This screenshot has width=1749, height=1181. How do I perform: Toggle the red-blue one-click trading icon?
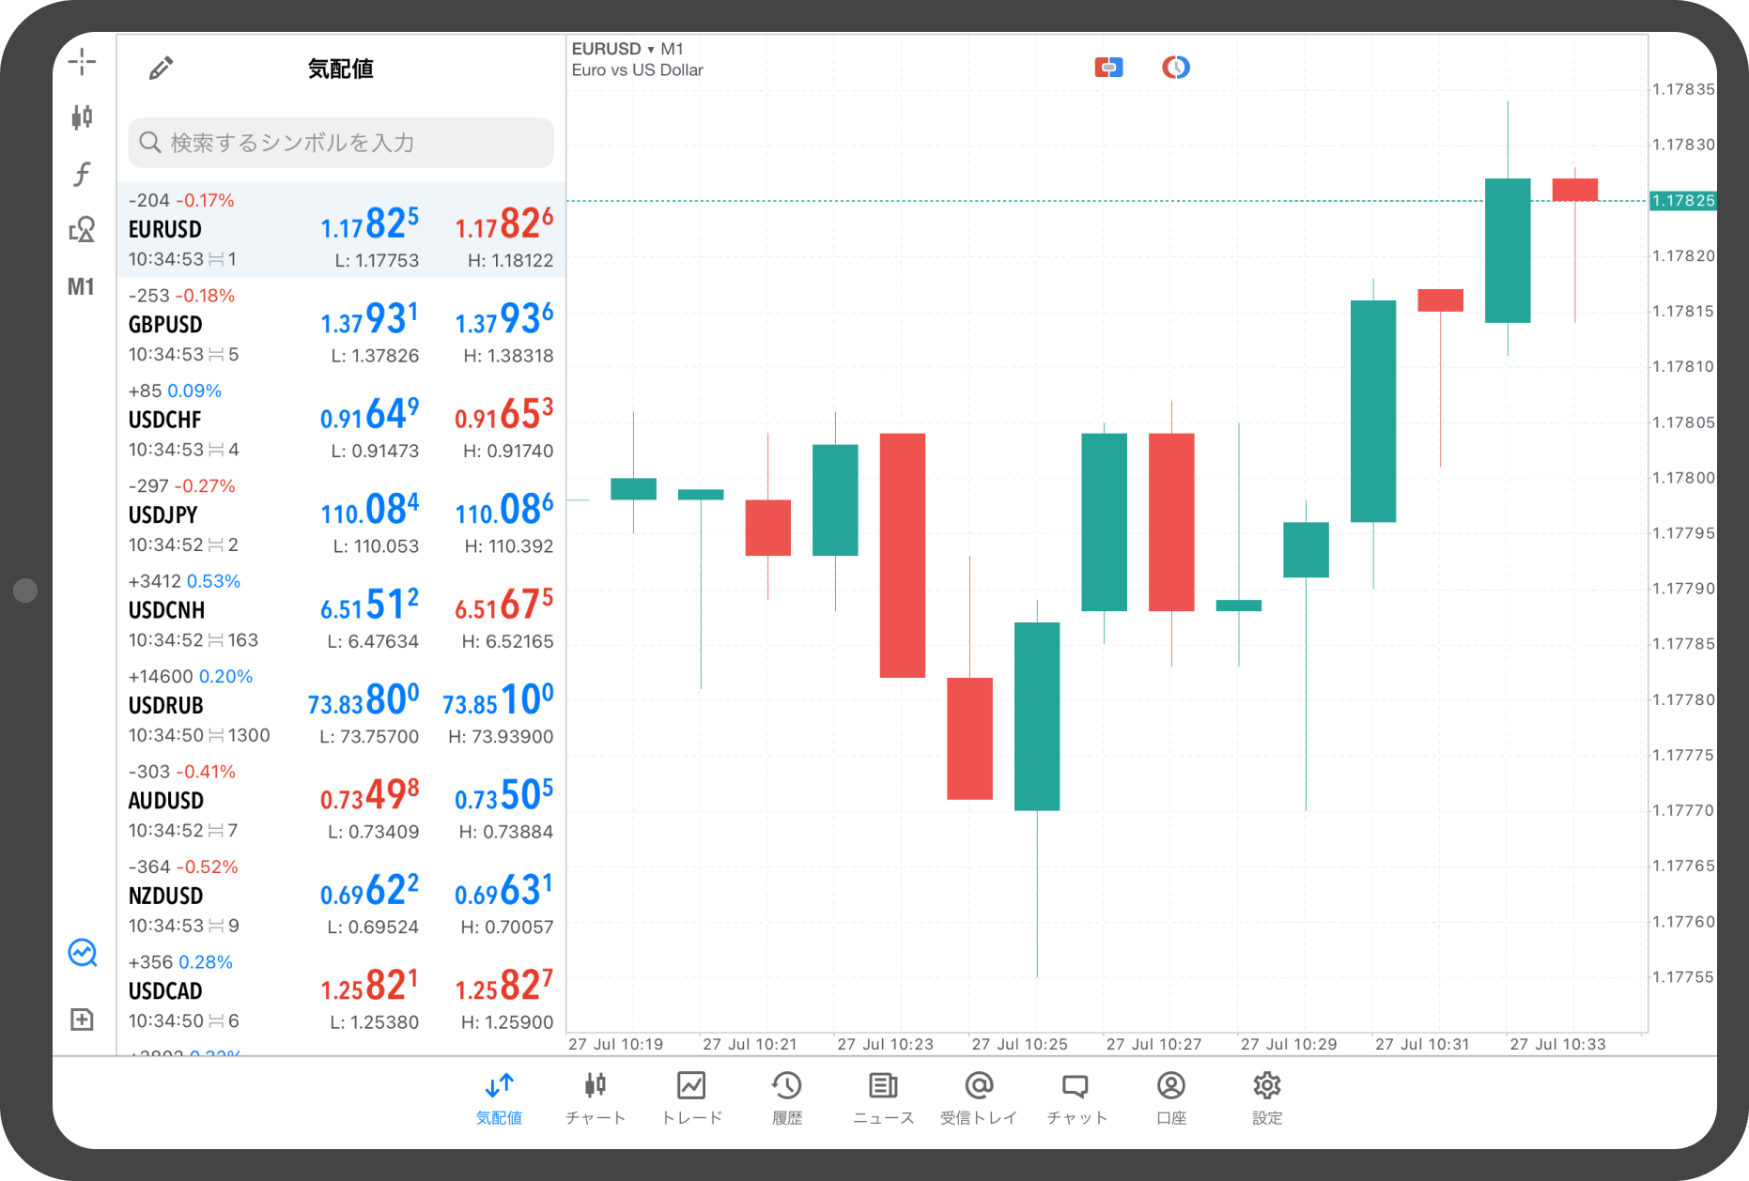point(1108,68)
